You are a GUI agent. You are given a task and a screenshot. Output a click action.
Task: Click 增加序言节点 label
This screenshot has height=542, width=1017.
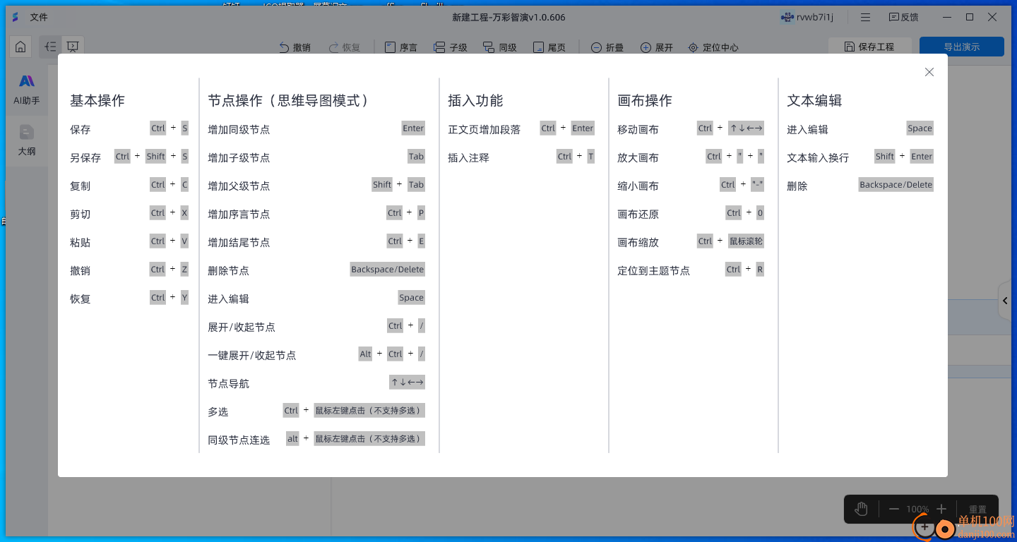tap(239, 214)
